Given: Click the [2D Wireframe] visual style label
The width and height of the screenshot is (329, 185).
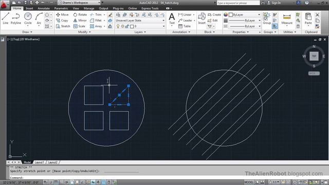Looking at the screenshot, I should [x=30, y=39].
